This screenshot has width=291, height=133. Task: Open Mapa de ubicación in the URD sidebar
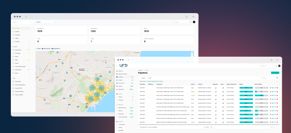click(x=124, y=74)
